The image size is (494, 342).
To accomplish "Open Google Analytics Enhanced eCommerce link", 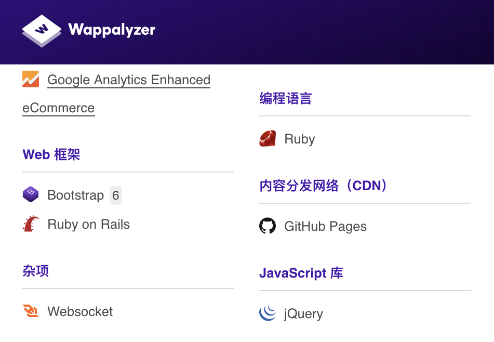I will [116, 94].
